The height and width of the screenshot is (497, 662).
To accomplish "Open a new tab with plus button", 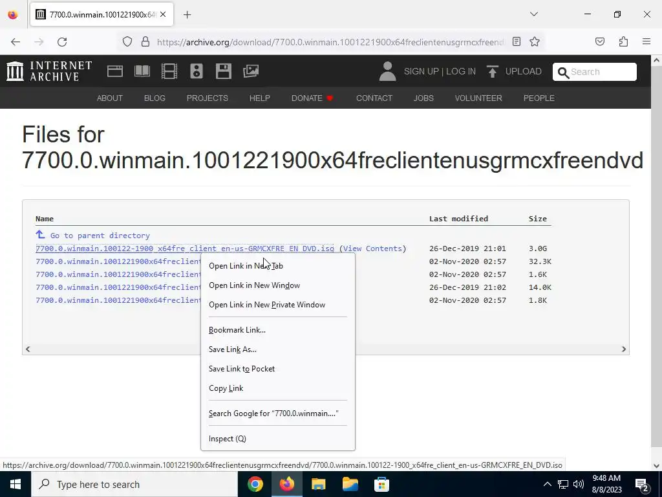I will [x=187, y=15].
